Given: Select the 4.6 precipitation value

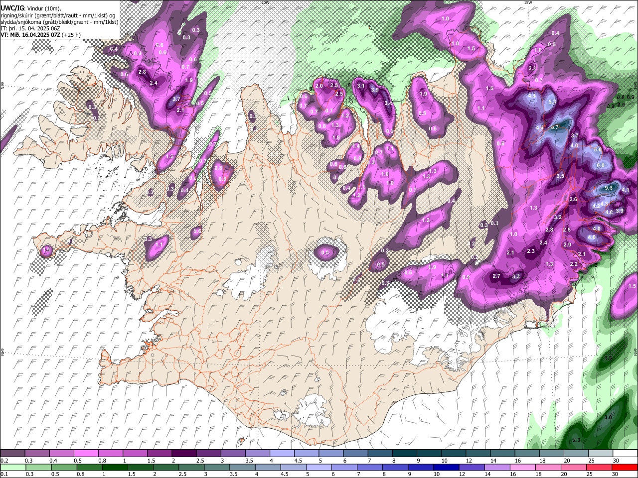Looking at the screenshot, I should click(592, 238).
